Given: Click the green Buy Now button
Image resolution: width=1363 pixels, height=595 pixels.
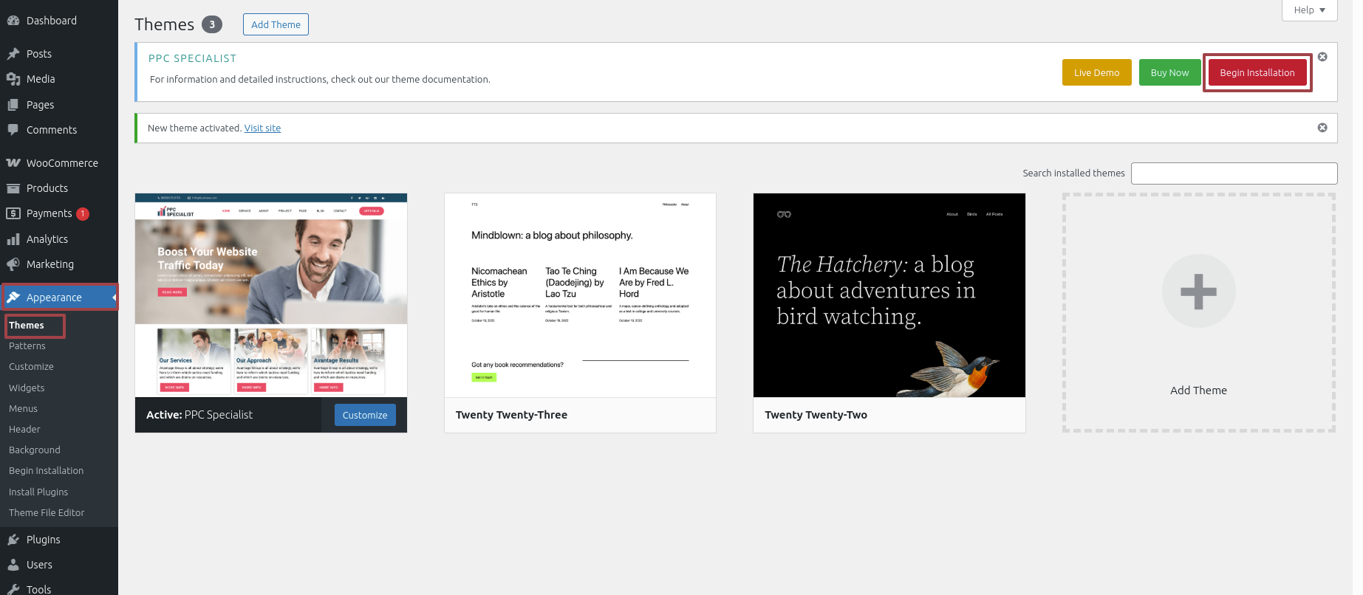Looking at the screenshot, I should point(1169,72).
